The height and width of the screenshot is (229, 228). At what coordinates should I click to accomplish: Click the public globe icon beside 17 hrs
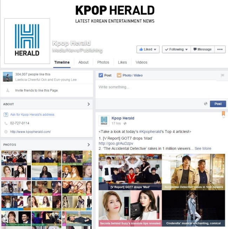tap(125, 123)
